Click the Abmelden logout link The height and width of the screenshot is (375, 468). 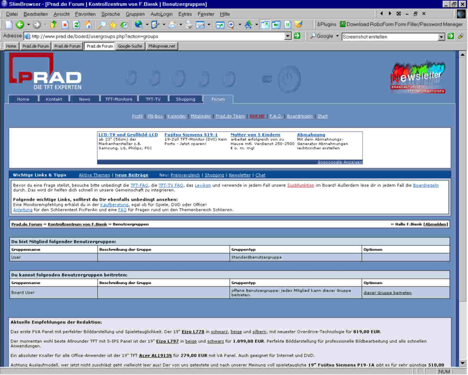(x=436, y=224)
